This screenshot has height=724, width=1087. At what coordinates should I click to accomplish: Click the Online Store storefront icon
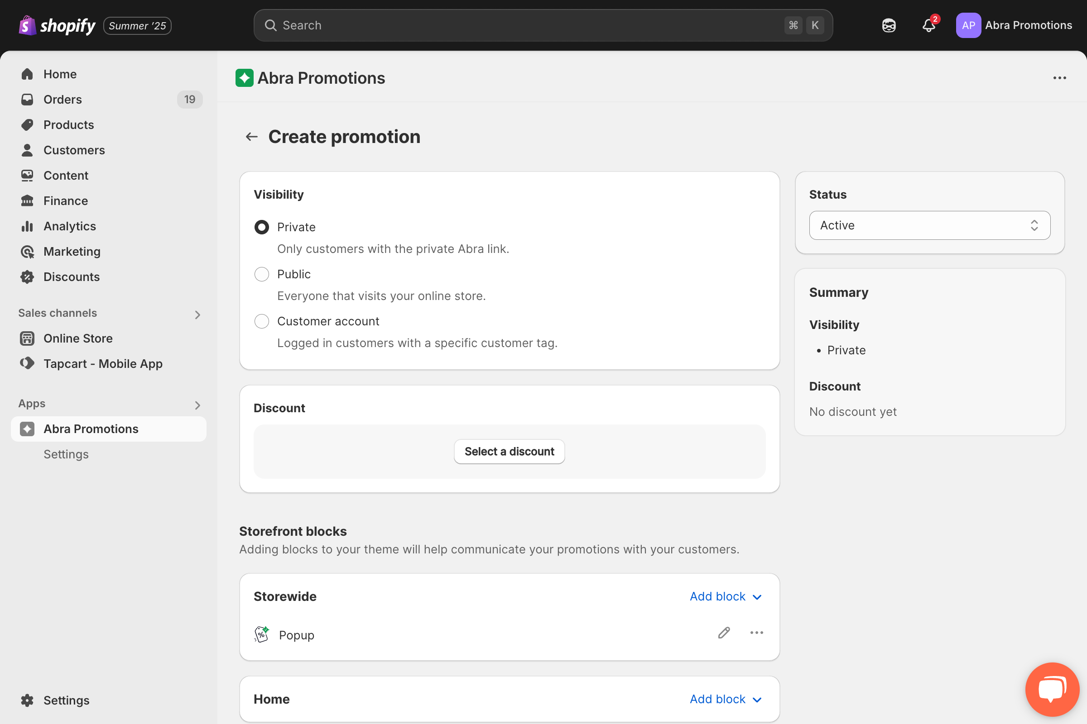click(27, 338)
